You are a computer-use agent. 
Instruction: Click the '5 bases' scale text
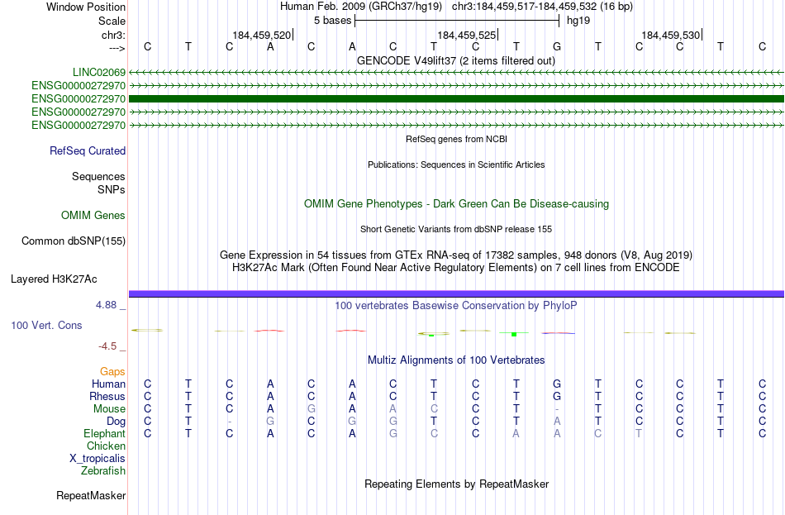[x=332, y=21]
